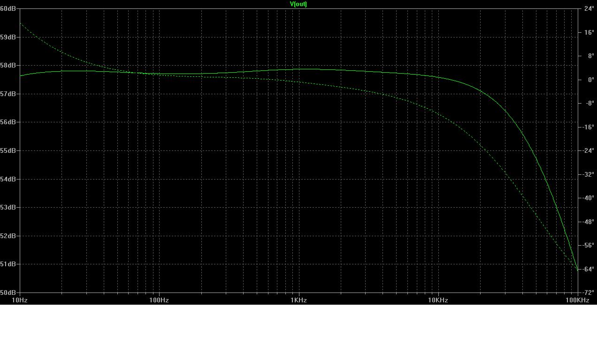Viewport: 597px width, 360px height.
Task: Click the 16° phase axis label
Action: coord(589,32)
